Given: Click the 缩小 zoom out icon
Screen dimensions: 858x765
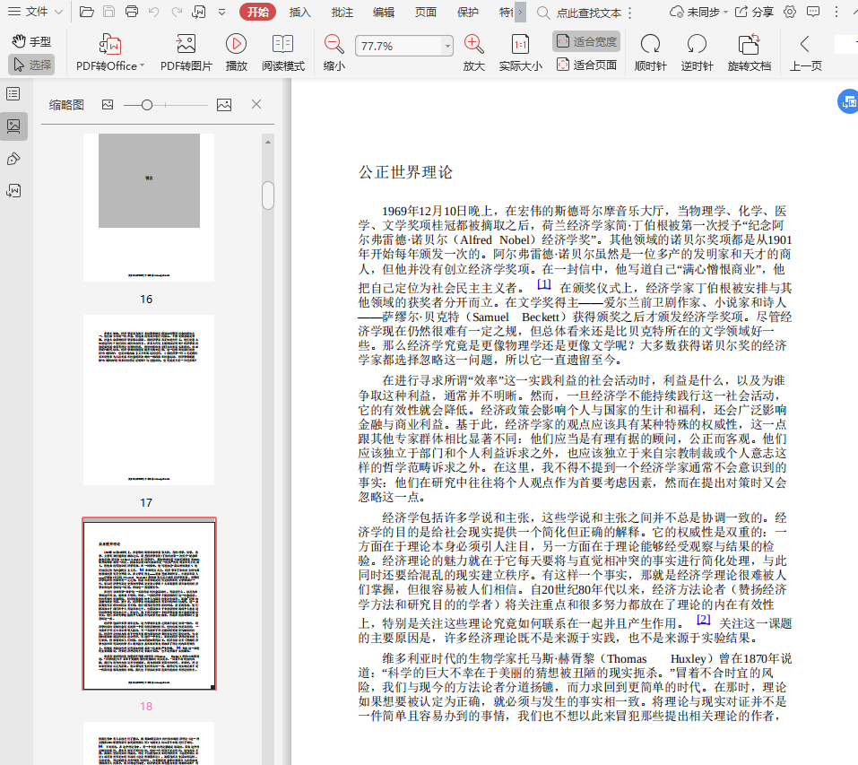Looking at the screenshot, I should coord(334,45).
